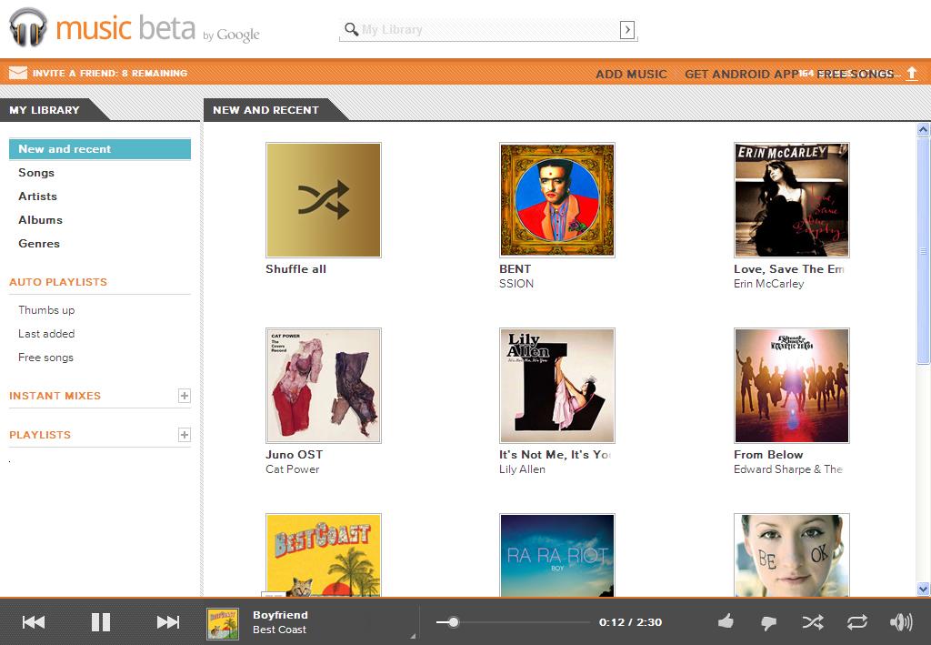The height and width of the screenshot is (645, 931).
Task: Open Songs view
Action: 36,173
